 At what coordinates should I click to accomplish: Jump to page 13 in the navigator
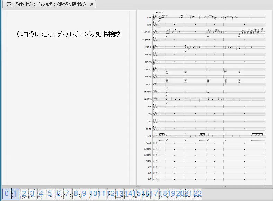point(120,193)
